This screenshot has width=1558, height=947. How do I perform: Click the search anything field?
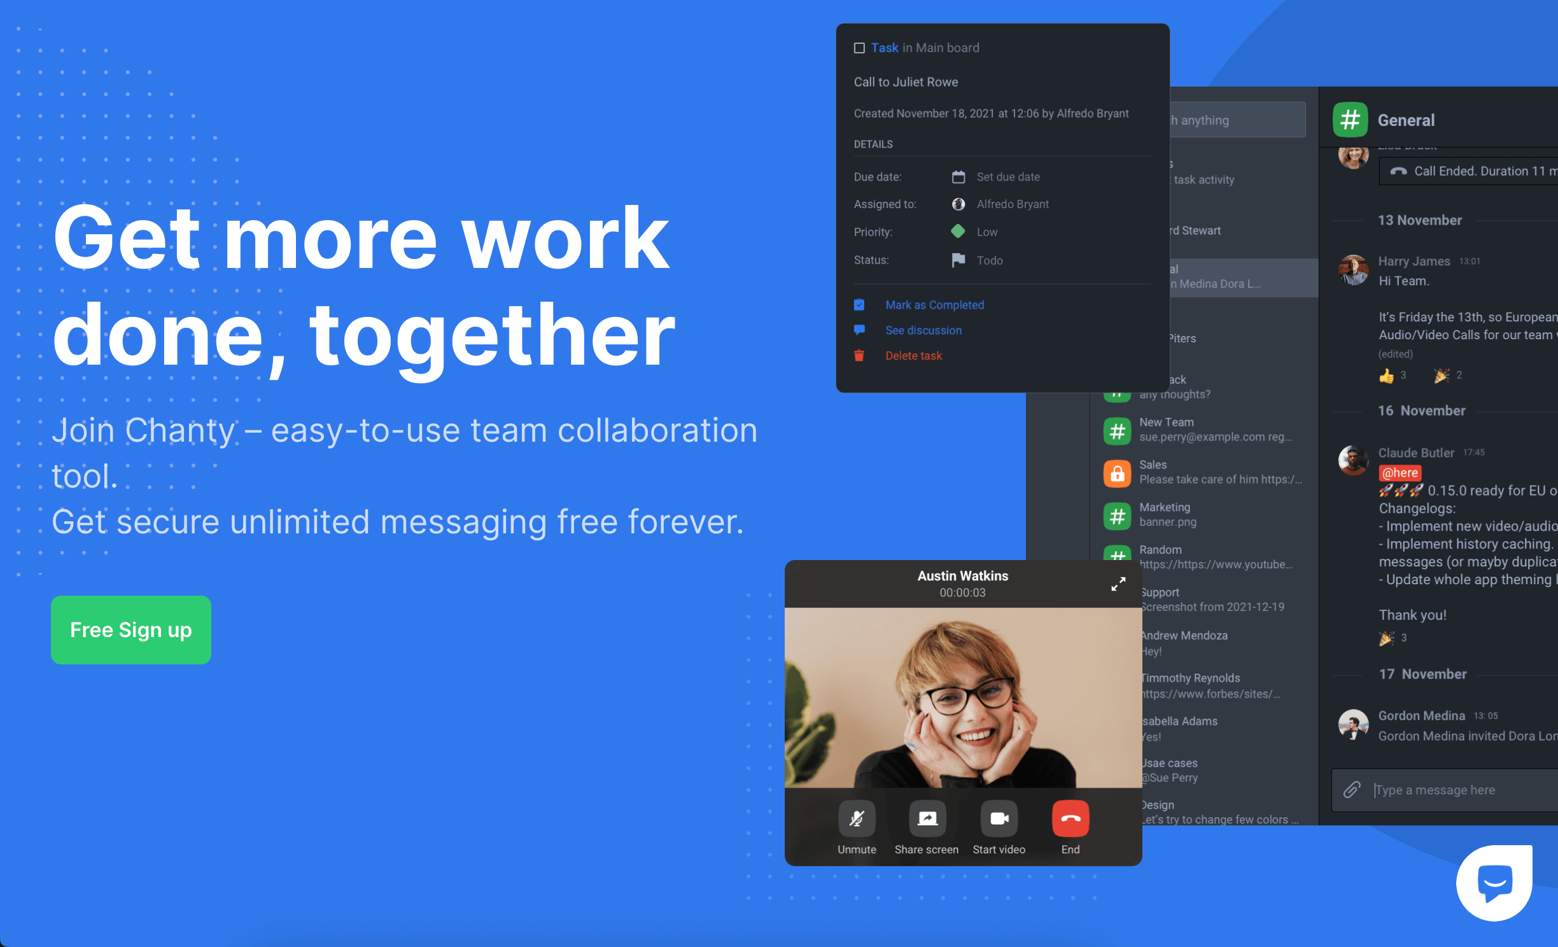tap(1237, 120)
